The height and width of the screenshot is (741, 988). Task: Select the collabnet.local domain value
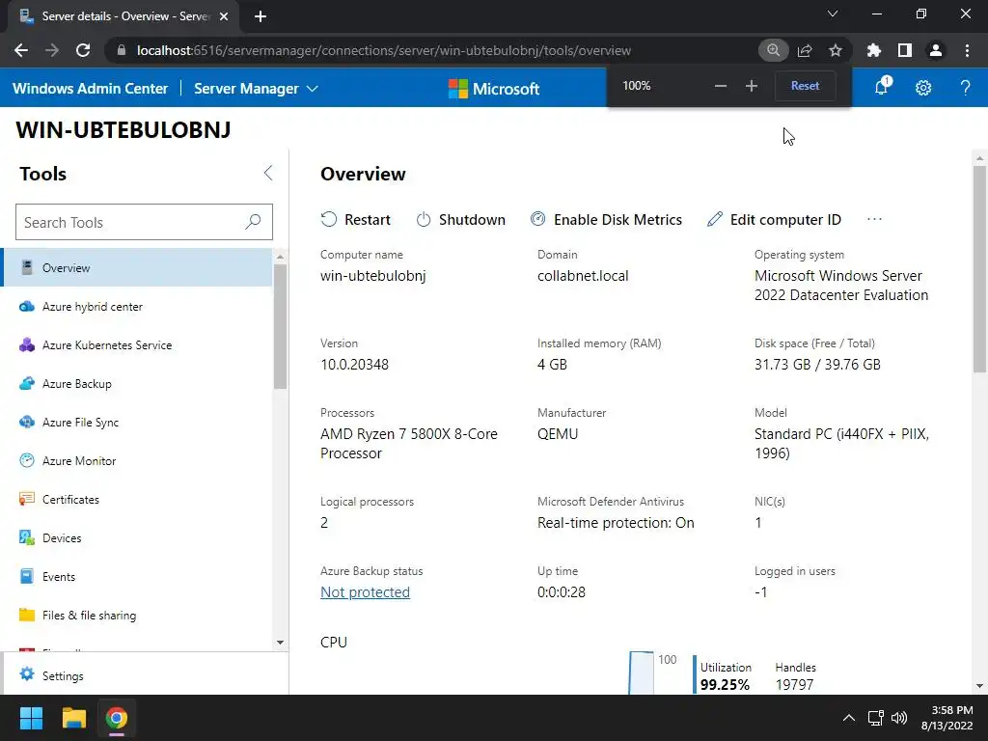point(583,276)
